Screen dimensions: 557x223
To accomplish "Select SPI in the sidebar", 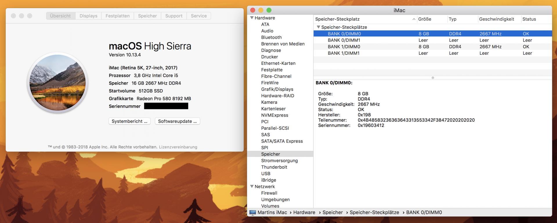I will point(265,148).
